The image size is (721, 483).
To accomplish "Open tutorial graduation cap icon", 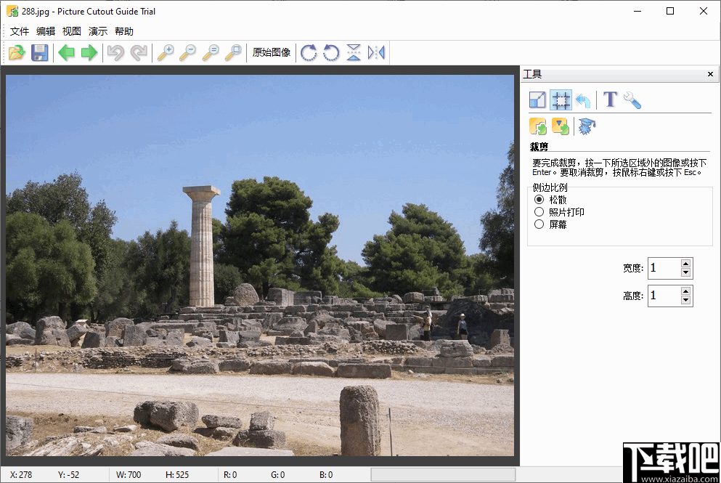I will point(587,126).
